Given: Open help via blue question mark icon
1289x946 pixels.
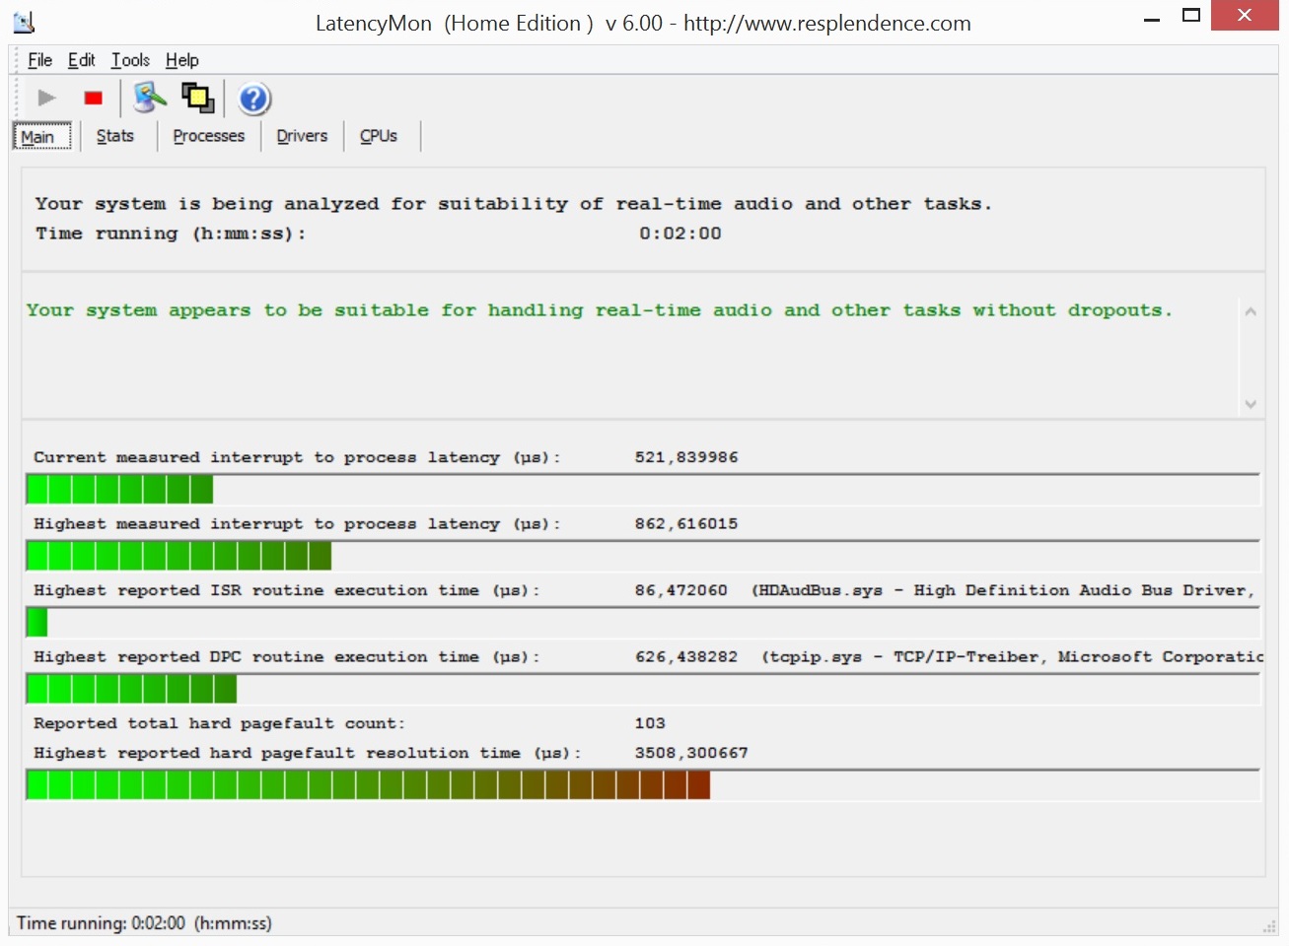Looking at the screenshot, I should (x=253, y=99).
